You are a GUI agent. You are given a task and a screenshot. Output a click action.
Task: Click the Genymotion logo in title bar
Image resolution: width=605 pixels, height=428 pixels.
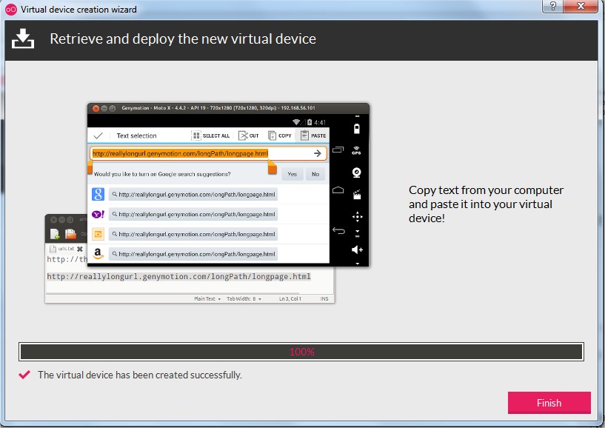[11, 10]
